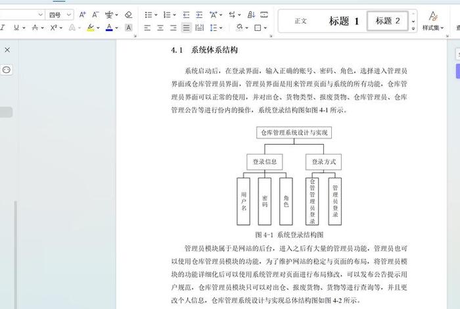Click the round icon in the left panel
The height and width of the screenshot is (309, 460).
pos(7,70)
